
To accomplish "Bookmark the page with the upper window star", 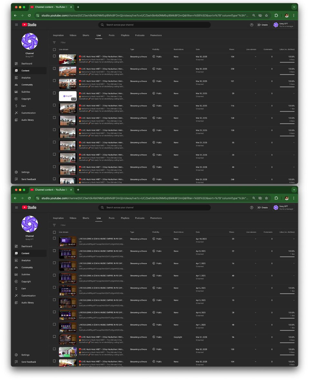I will click(x=267, y=15).
